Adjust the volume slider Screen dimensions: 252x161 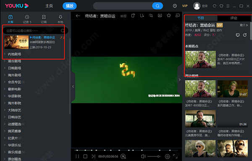pos(154,156)
